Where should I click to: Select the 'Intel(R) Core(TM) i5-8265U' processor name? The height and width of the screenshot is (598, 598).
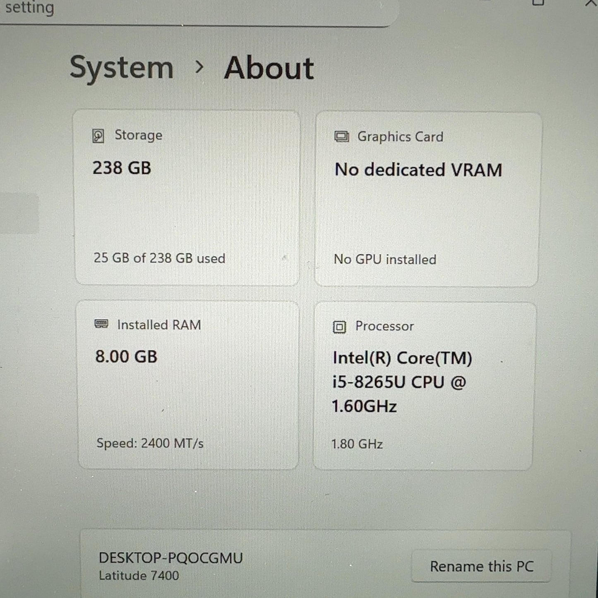coord(402,370)
